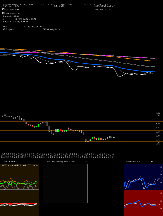Image resolution: width=163 pixels, height=216 pixels.
Task: Click the 'SI 14/5: 42.34 / 38.11' reading
Action: coord(25,19)
